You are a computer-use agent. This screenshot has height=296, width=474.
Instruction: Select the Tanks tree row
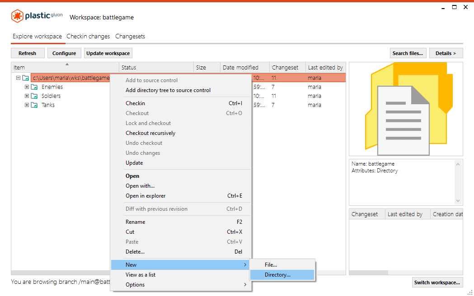[48, 105]
